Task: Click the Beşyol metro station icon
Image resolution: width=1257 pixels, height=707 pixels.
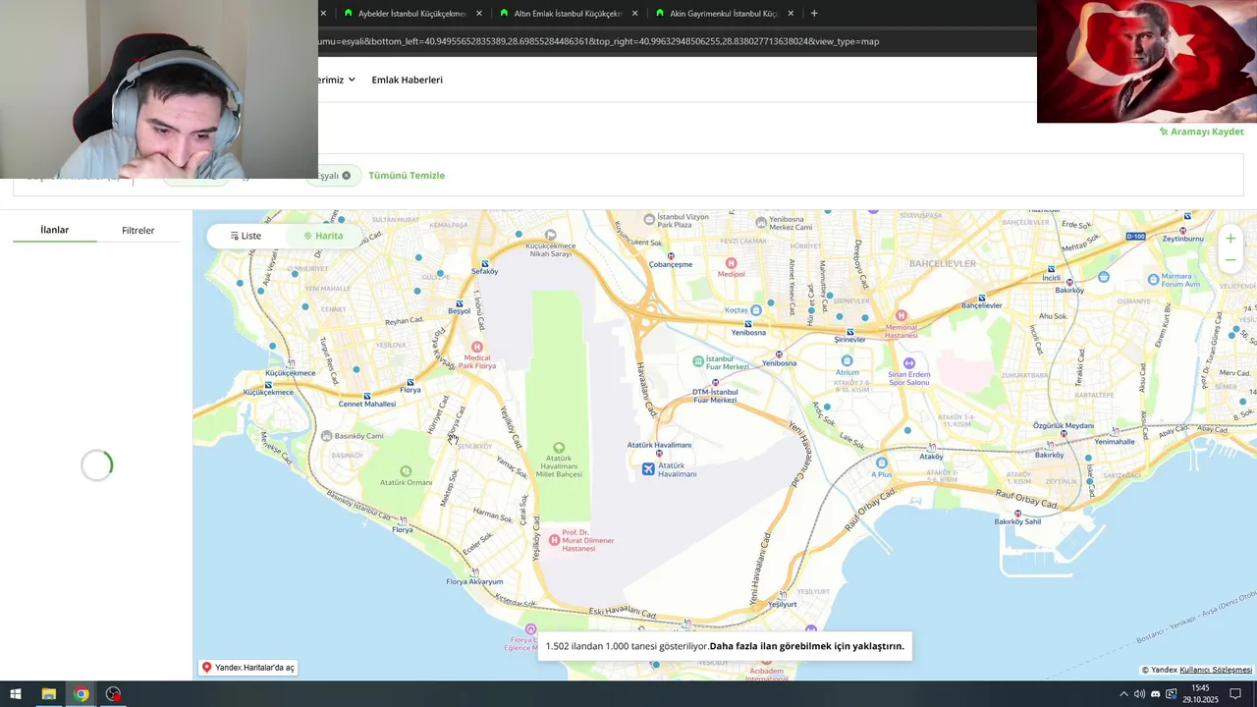Action: (460, 303)
